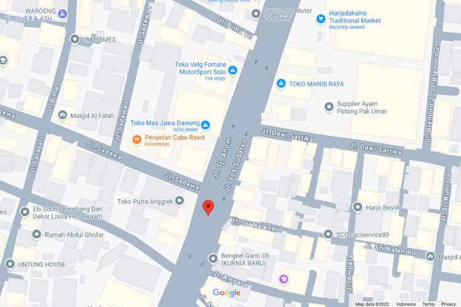Open the SCC cuciservice89 marker
The width and height of the screenshot is (461, 307).
(328, 234)
